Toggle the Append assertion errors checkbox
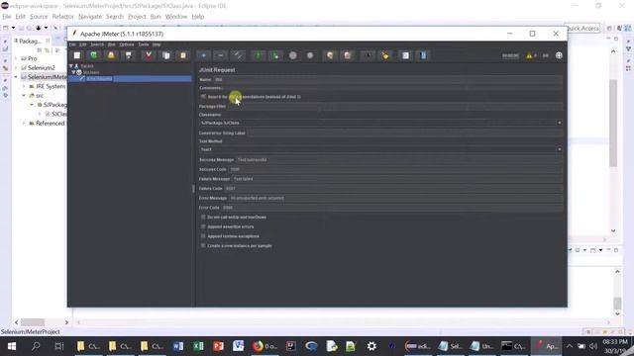This screenshot has width=634, height=356. [x=203, y=226]
